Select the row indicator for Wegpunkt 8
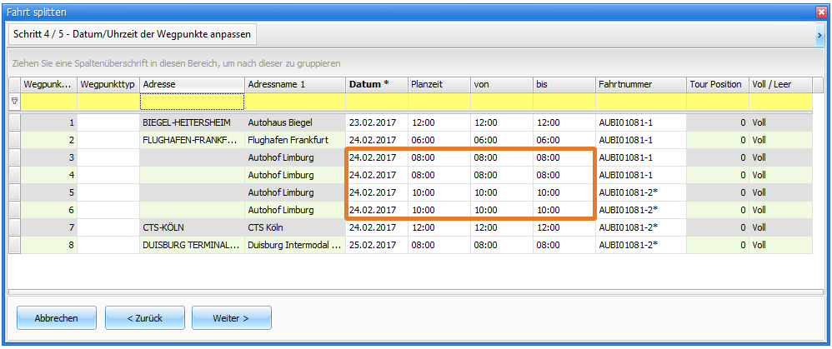The height and width of the screenshot is (349, 832). [14, 245]
